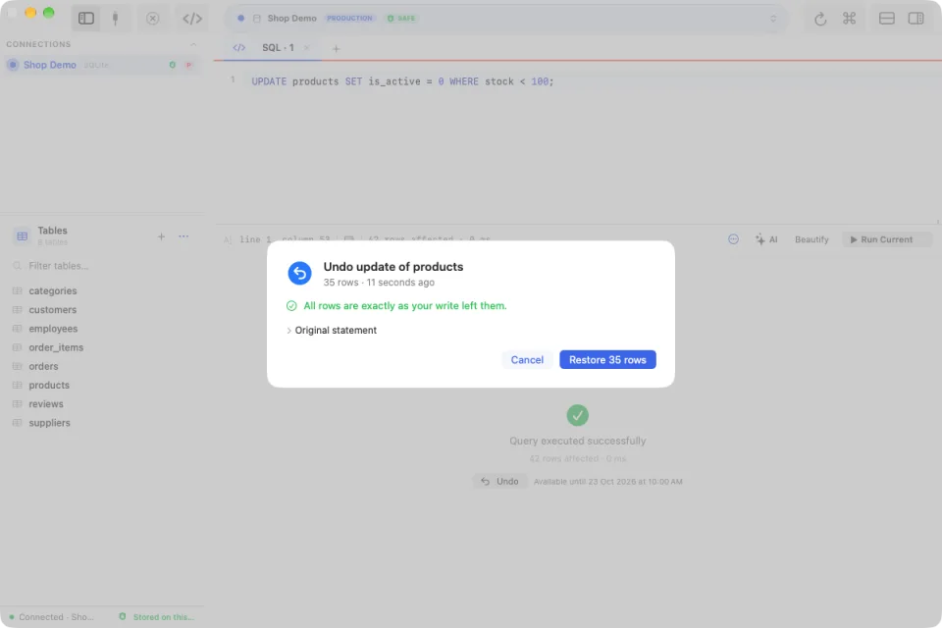Image resolution: width=942 pixels, height=628 pixels.
Task: Toggle the bottom results panel layout icon
Action: (x=887, y=18)
